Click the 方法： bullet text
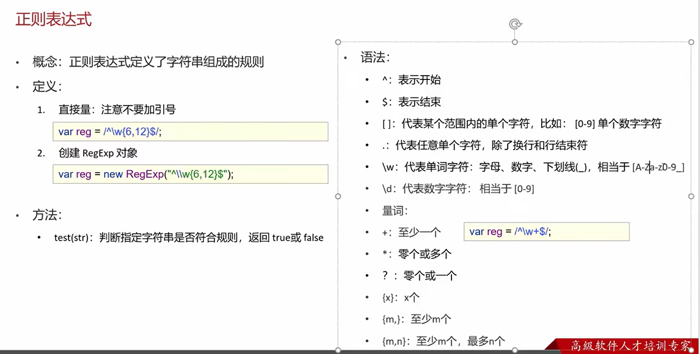The image size is (700, 354). coord(47,215)
